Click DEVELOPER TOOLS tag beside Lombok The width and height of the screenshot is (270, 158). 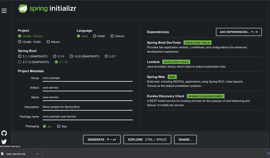pyautogui.click(x=176, y=62)
